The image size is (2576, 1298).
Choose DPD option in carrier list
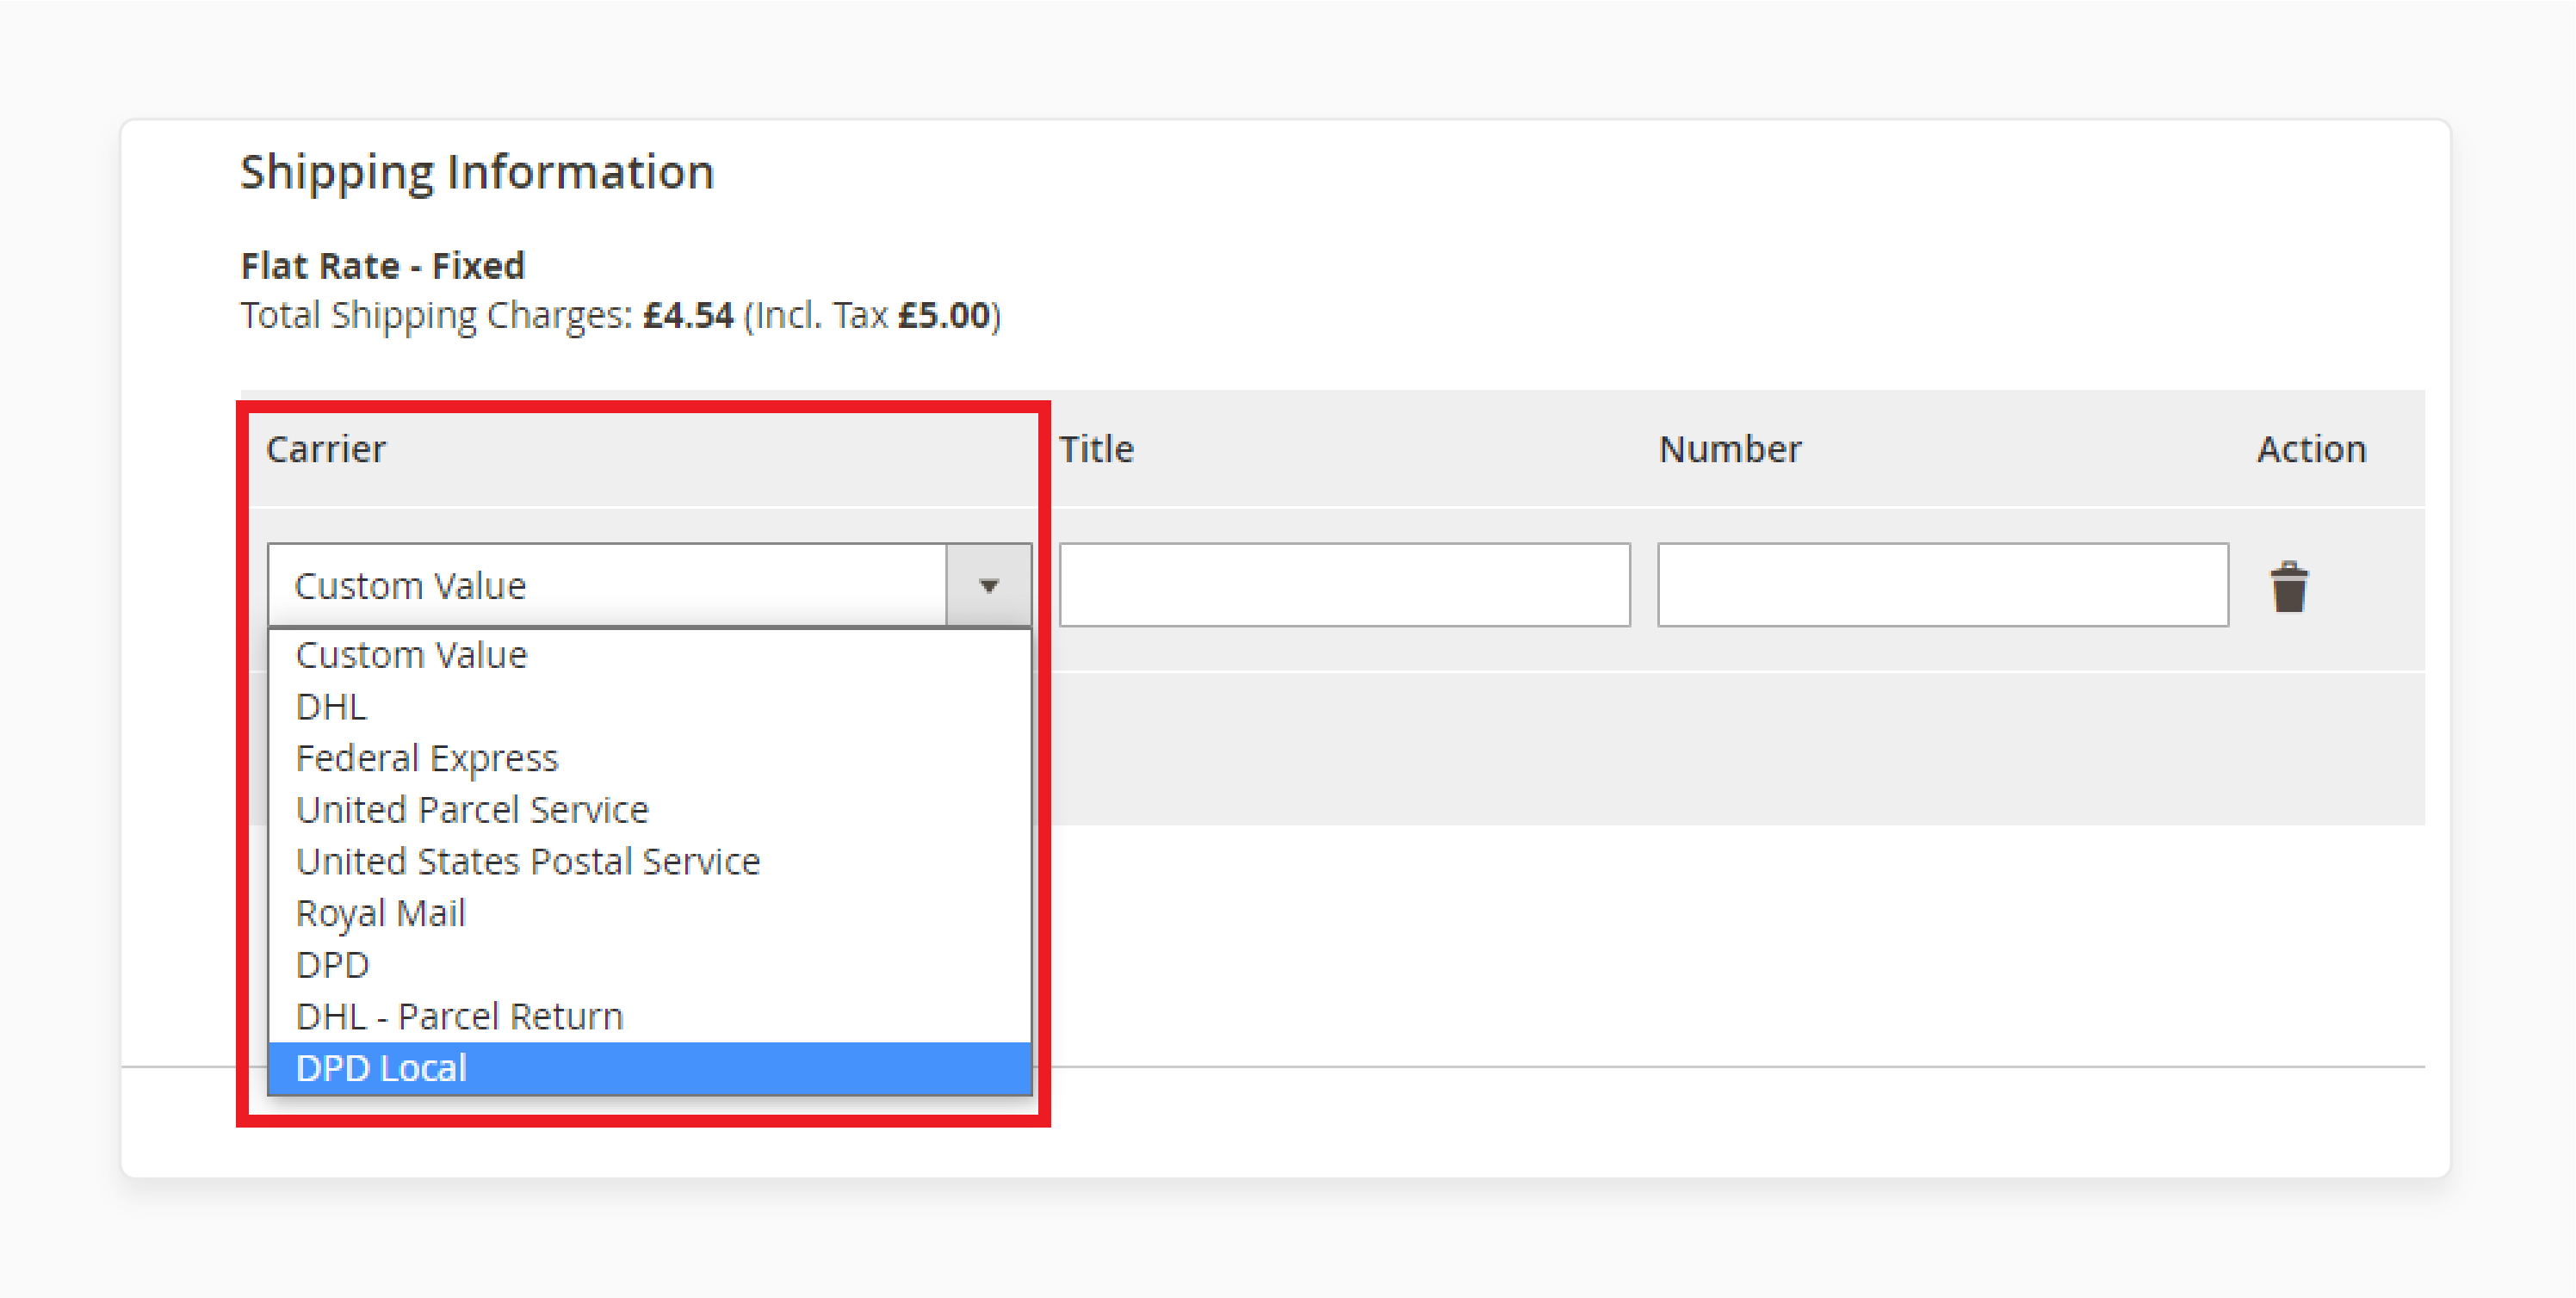[650, 965]
